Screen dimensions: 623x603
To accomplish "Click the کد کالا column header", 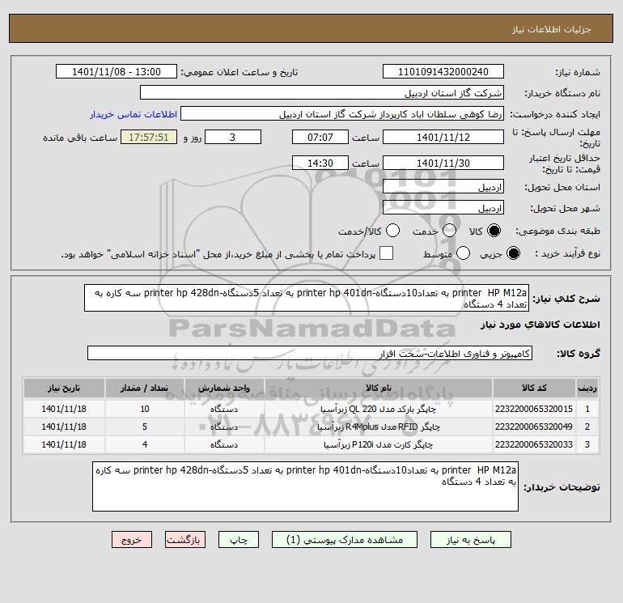I will pos(534,388).
